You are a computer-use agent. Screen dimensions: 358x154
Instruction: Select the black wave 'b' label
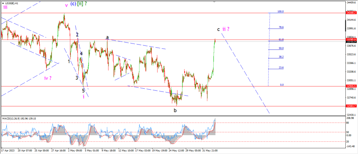(x=176, y=110)
